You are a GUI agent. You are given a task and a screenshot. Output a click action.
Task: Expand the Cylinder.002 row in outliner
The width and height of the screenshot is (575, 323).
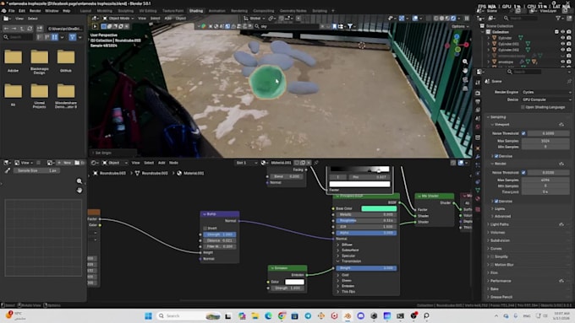(489, 50)
